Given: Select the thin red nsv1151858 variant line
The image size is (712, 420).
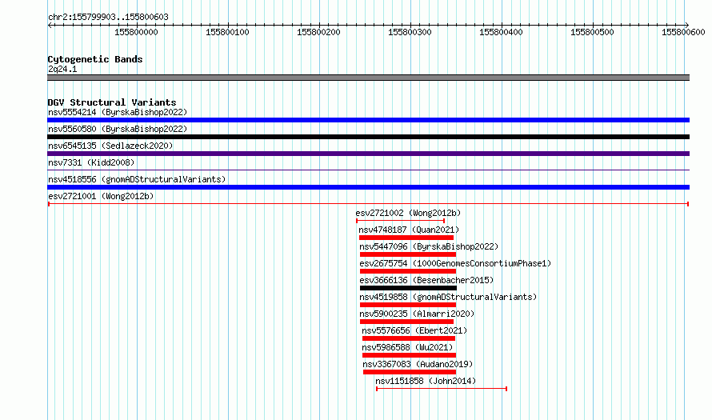Looking at the screenshot, I should click(x=442, y=389).
